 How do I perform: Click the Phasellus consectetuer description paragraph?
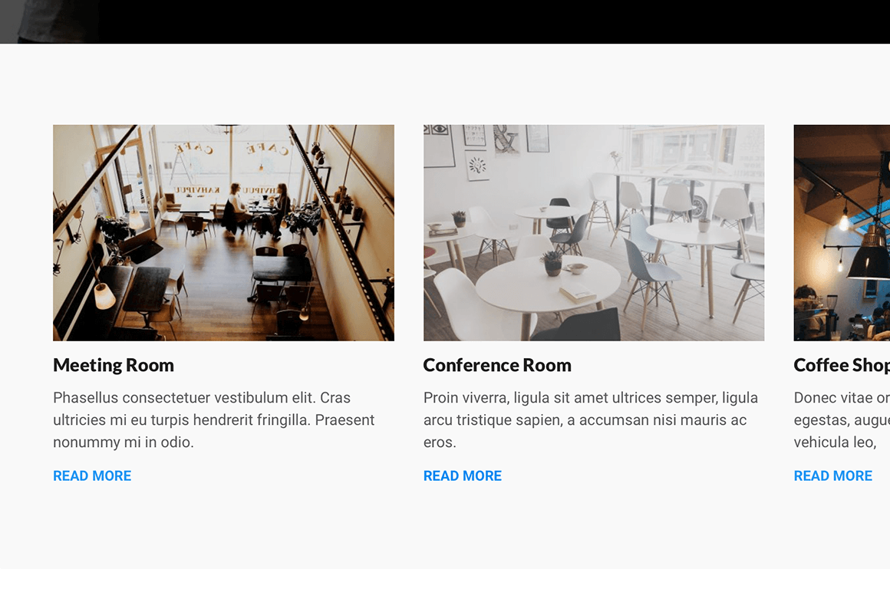click(214, 419)
